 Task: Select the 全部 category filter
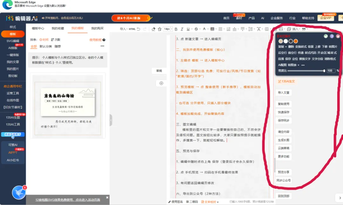tap(34, 46)
